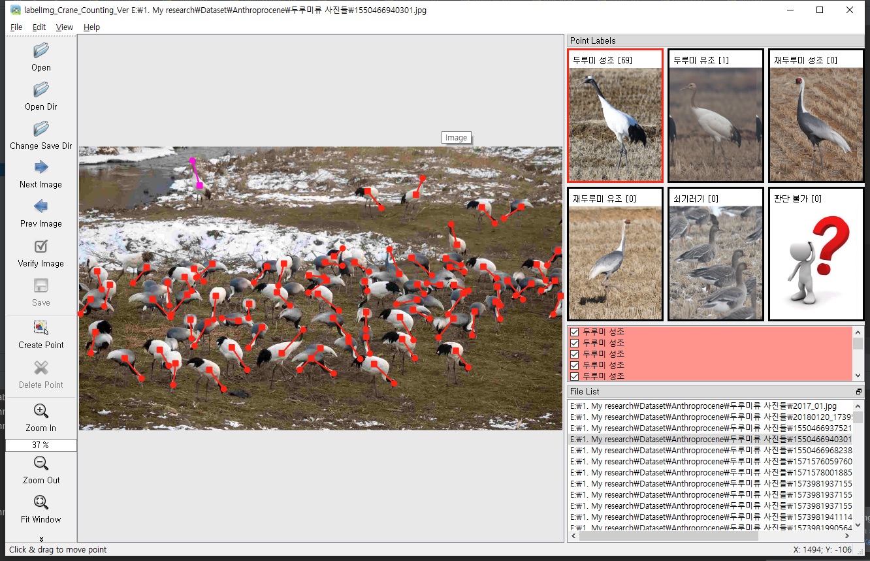This screenshot has width=870, height=561.
Task: Select the 재두루미 성조 [0] label card
Action: coord(816,116)
